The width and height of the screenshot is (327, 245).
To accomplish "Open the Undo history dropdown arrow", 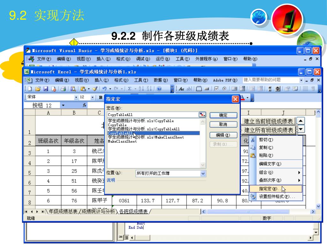I will (x=110, y=89).
